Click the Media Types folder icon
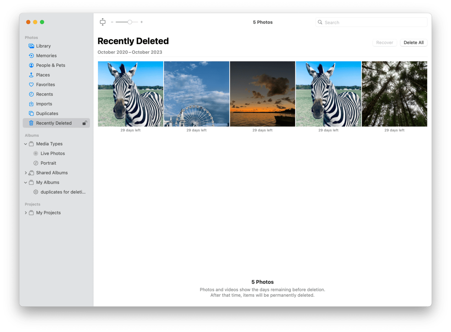451x332 pixels. point(32,144)
